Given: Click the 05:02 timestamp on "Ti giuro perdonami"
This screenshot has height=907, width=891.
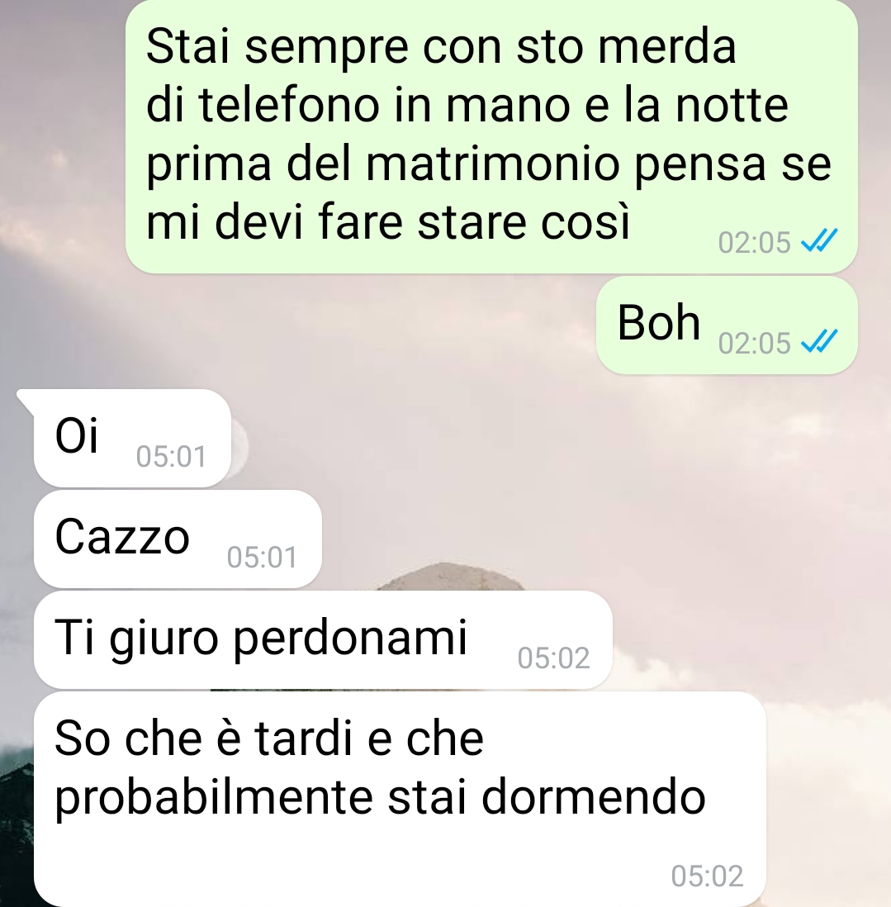Looking at the screenshot, I should [553, 658].
